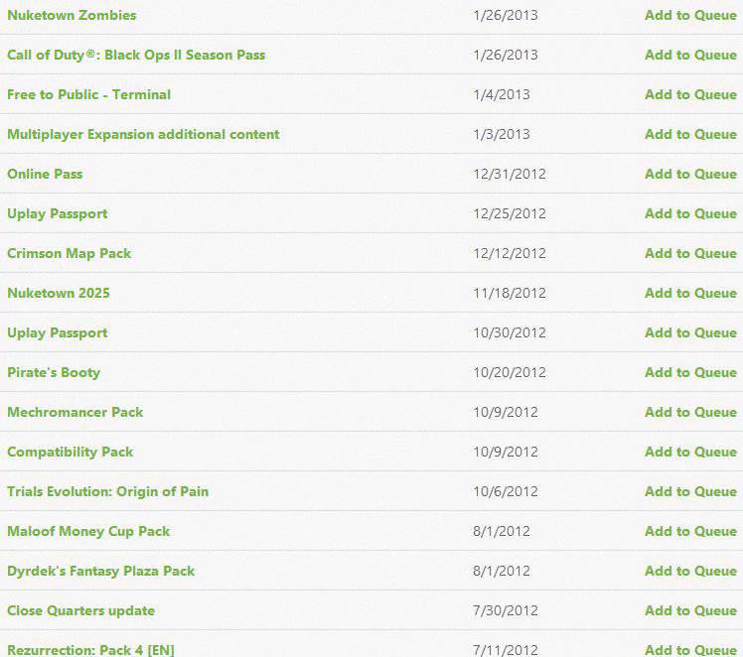The height and width of the screenshot is (657, 743).
Task: Add Rezurrection: Pack 4 [EN] to queue
Action: [690, 650]
